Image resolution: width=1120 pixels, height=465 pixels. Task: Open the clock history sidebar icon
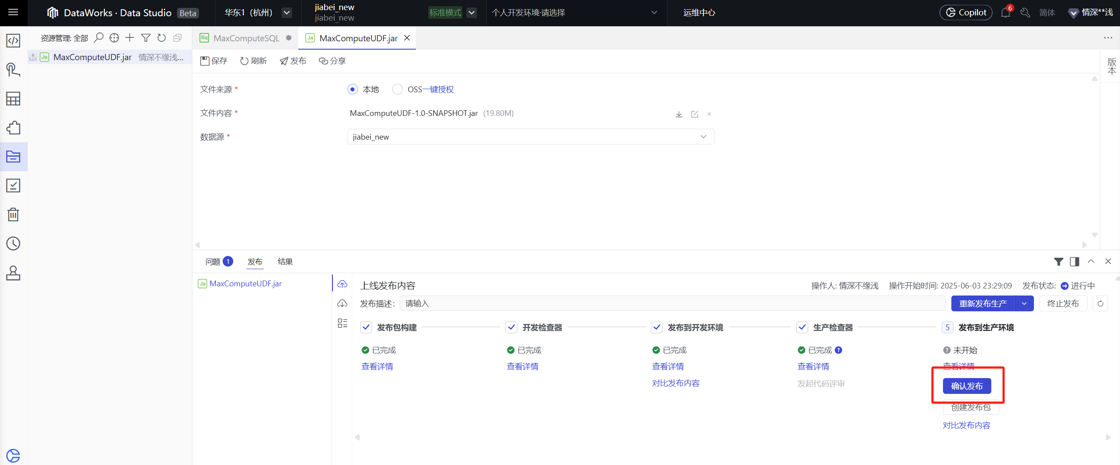(13, 243)
